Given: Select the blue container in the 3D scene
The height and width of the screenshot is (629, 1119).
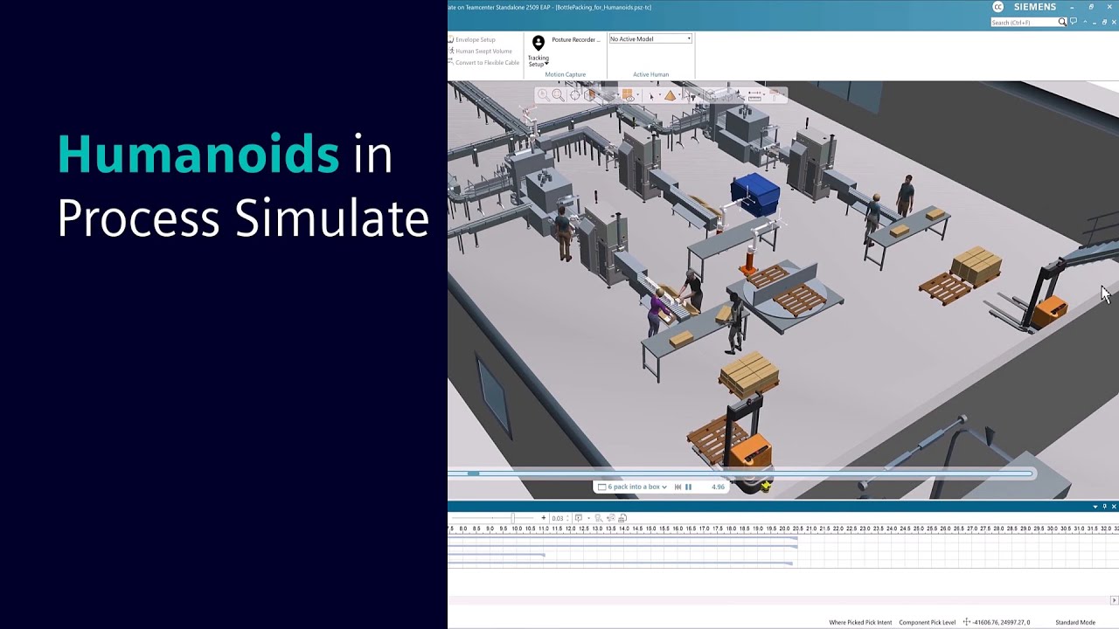Looking at the screenshot, I should 755,194.
